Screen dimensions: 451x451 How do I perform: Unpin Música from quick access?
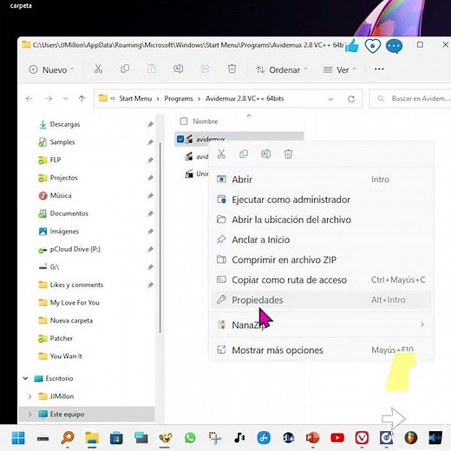click(x=150, y=196)
